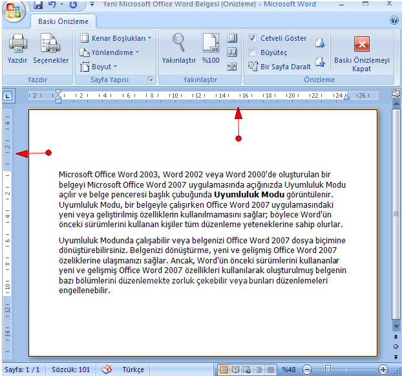Click the %48 zoom level button
Screen dimensions: 402x376
point(289,370)
